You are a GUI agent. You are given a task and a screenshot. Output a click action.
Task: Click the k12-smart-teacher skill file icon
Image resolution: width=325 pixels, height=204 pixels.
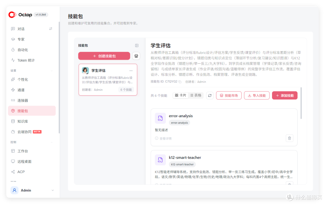point(160,160)
